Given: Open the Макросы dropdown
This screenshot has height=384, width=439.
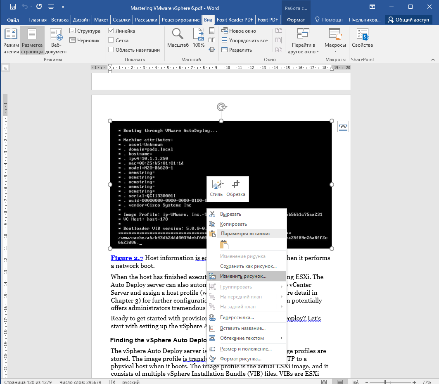Looking at the screenshot, I should (335, 41).
